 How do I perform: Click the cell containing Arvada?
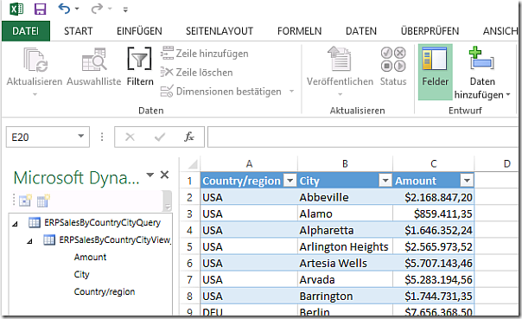pos(345,280)
